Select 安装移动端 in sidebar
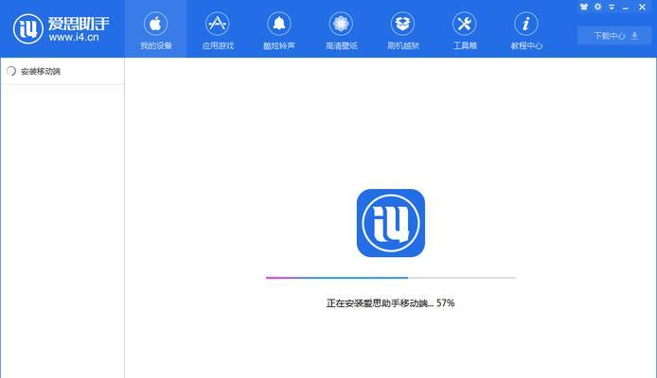The image size is (657, 378). pyautogui.click(x=62, y=72)
